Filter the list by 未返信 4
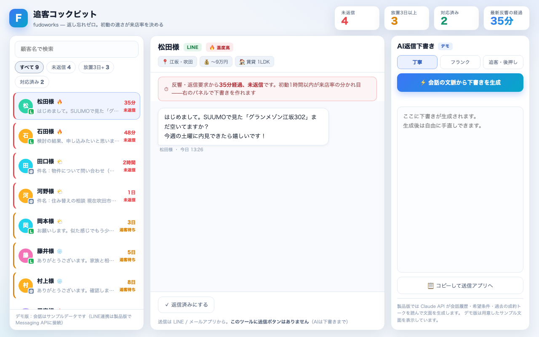539x337 pixels. coord(61,67)
